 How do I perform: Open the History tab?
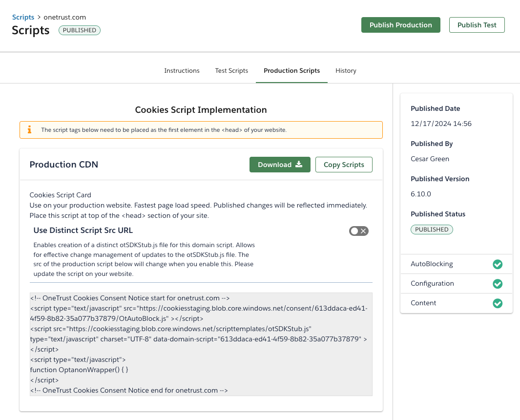346,71
